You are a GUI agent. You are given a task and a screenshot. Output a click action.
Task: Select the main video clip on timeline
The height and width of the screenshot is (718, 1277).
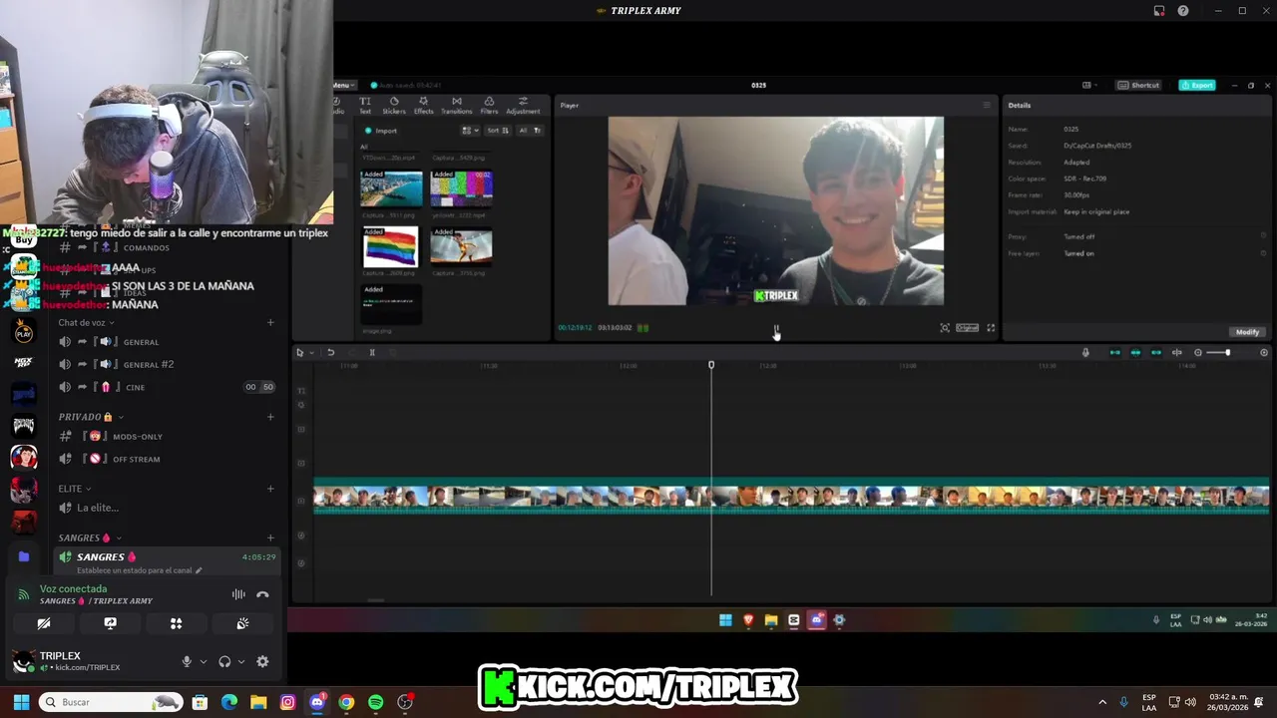click(791, 499)
